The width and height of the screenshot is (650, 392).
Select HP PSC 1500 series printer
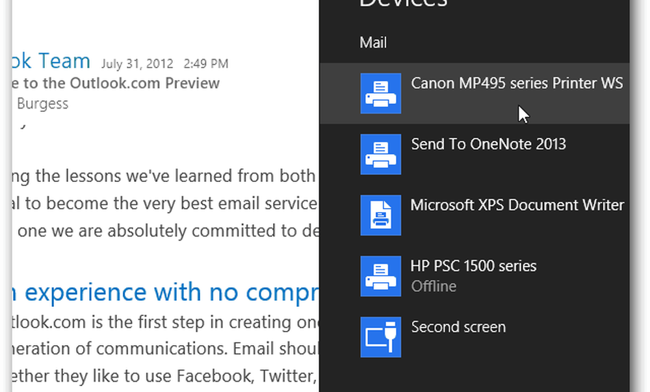[474, 276]
